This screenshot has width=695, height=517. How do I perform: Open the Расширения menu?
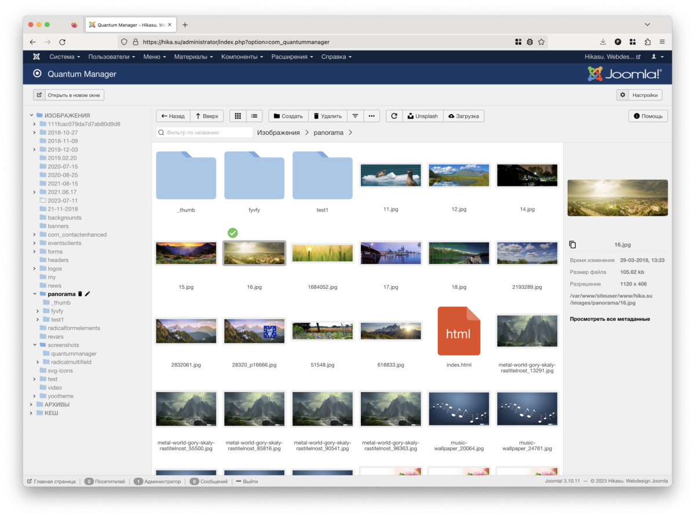click(x=292, y=57)
